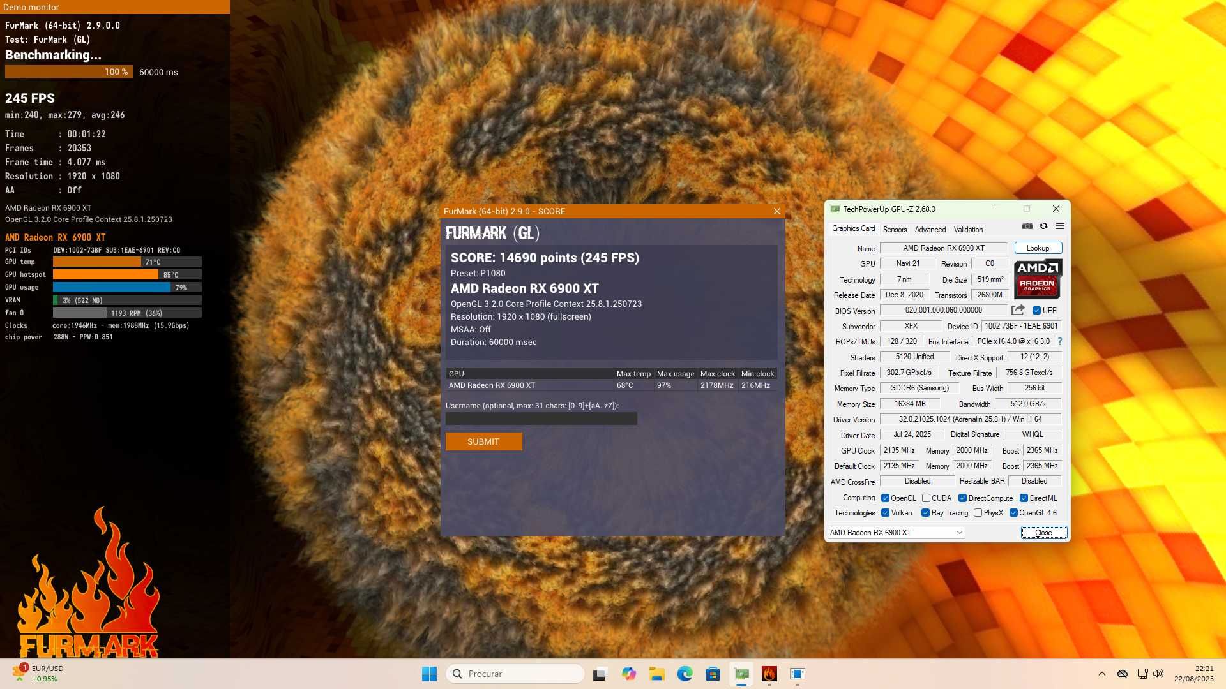Toggle the UEFI checkbox
Image resolution: width=1226 pixels, height=689 pixels.
click(1036, 311)
